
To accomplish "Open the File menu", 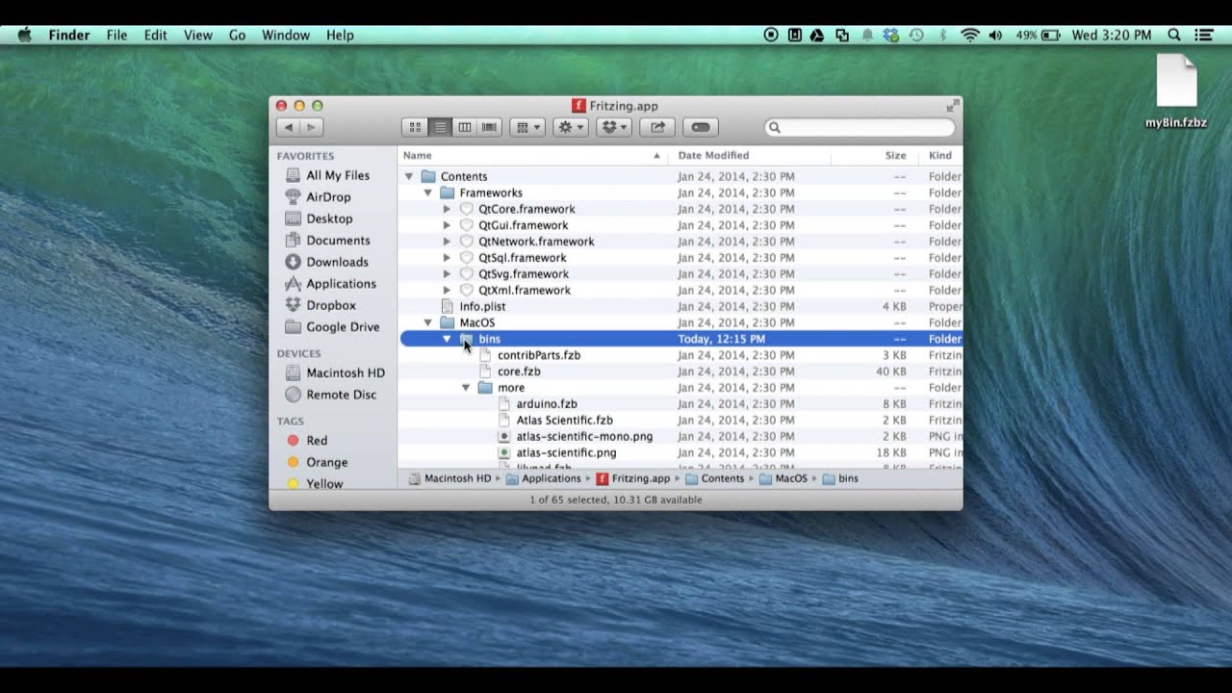I will tap(116, 35).
